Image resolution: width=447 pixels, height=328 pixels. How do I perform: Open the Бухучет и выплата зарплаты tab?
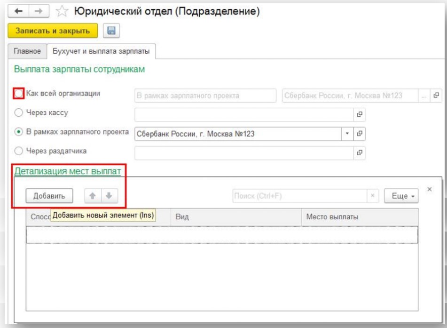click(101, 51)
